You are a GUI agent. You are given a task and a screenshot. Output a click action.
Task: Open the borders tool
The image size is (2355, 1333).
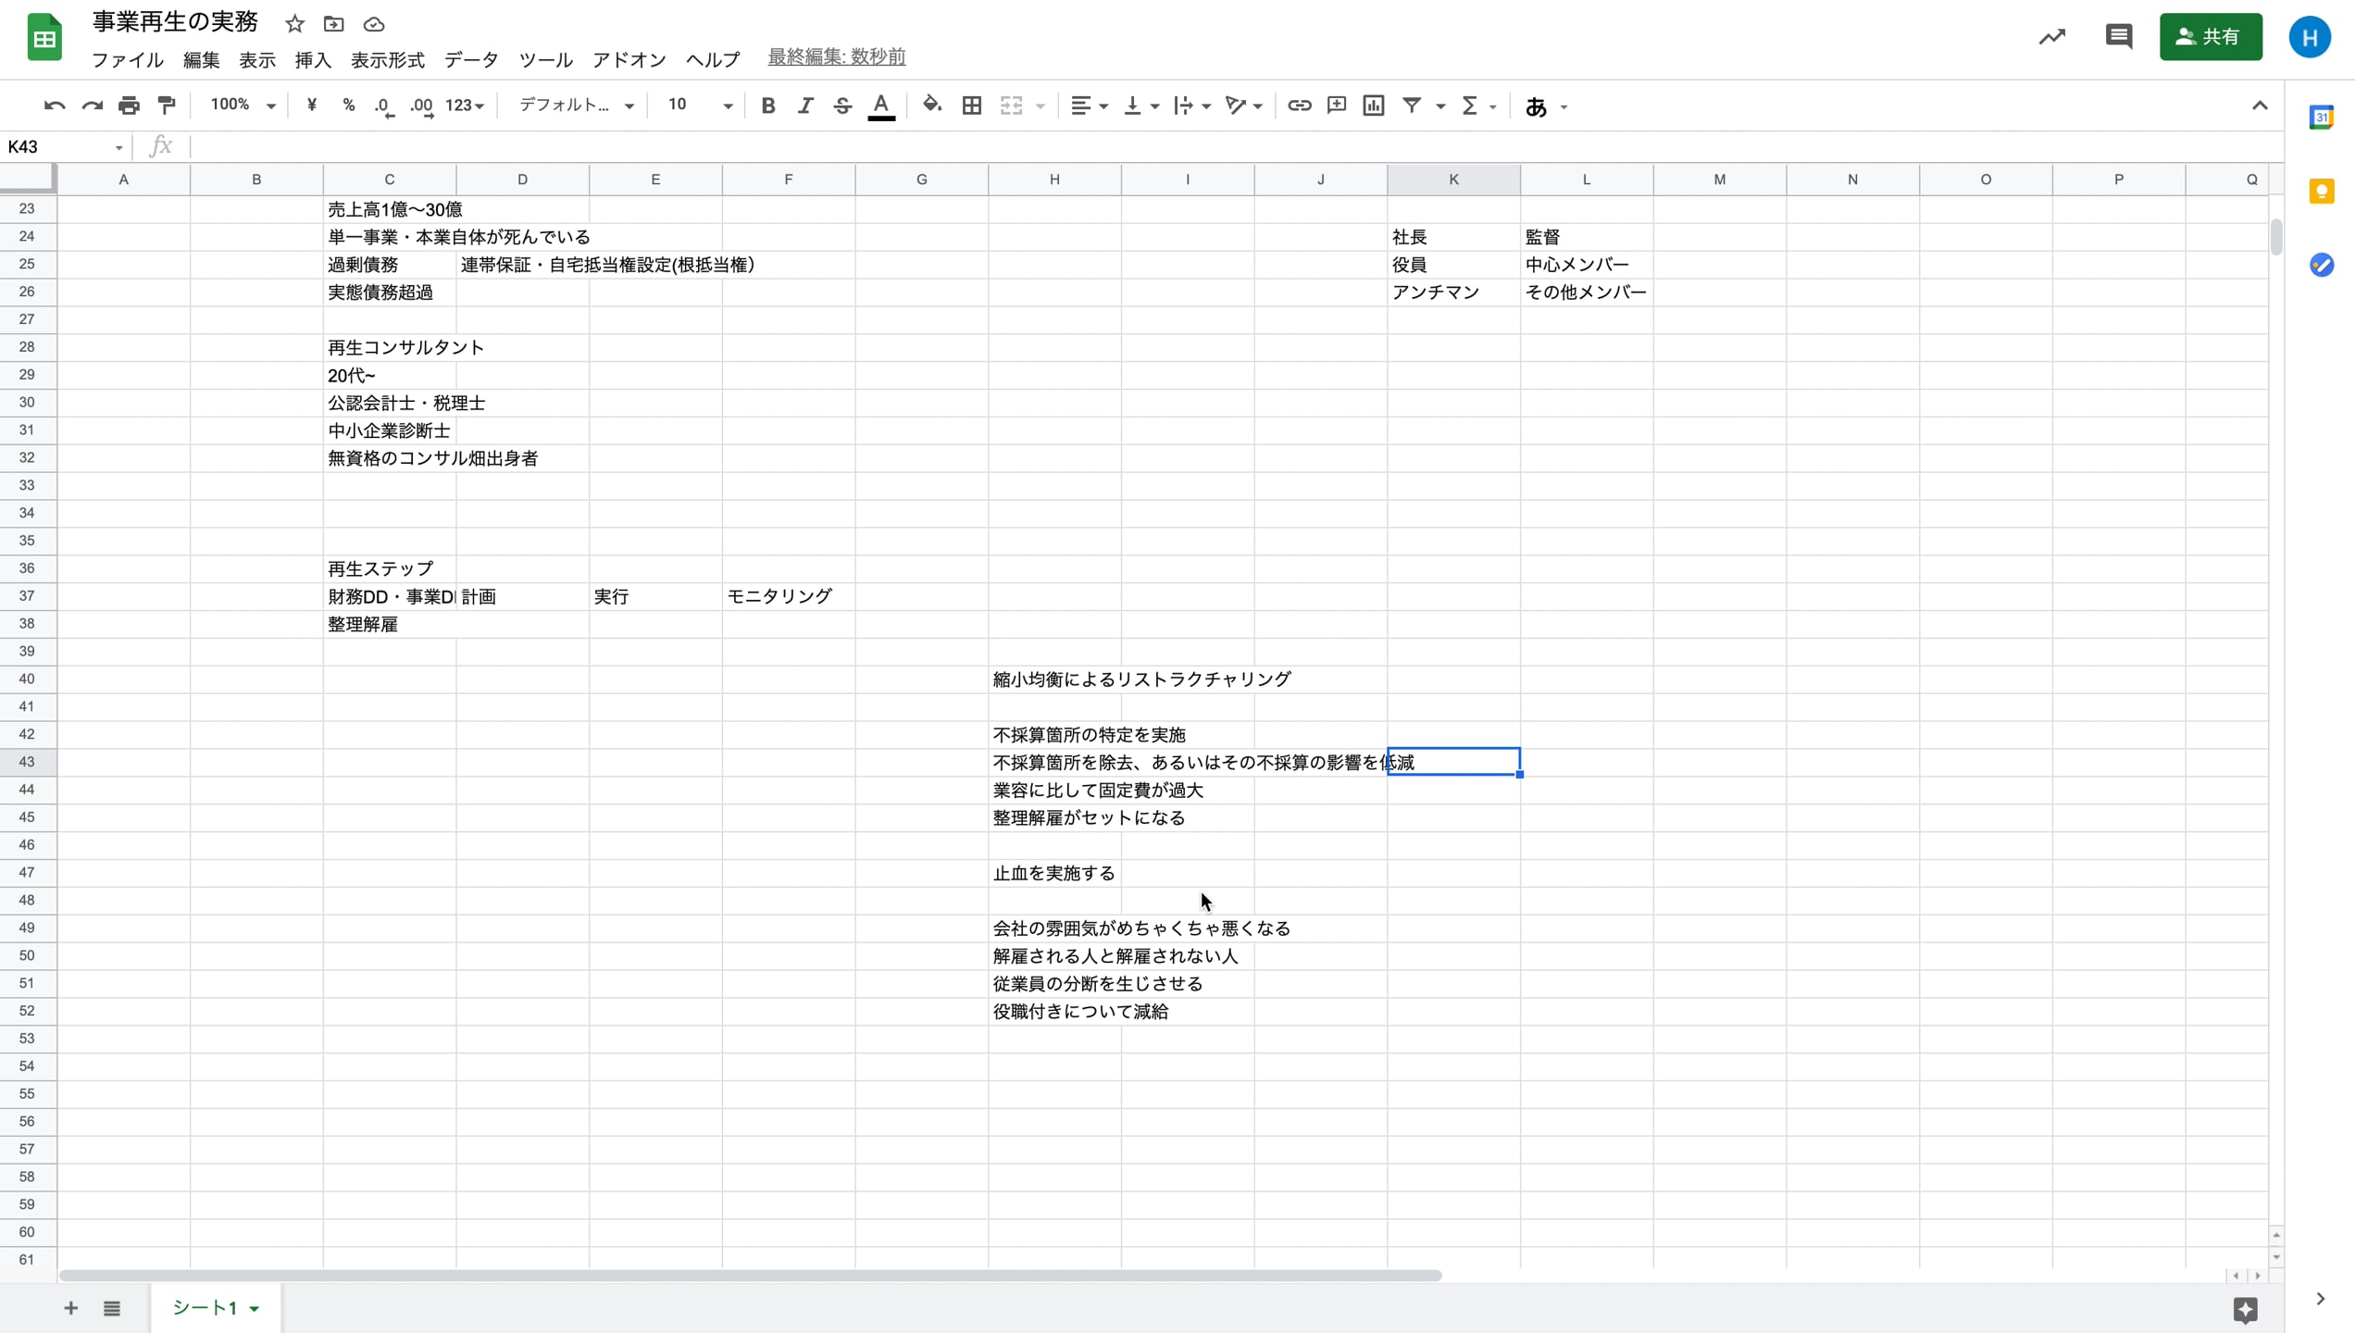pos(971,106)
